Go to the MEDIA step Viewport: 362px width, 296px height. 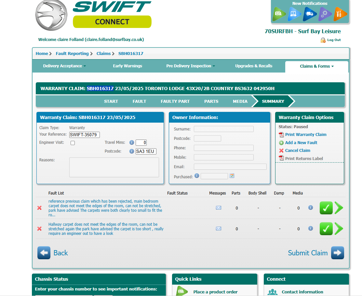pos(240,101)
